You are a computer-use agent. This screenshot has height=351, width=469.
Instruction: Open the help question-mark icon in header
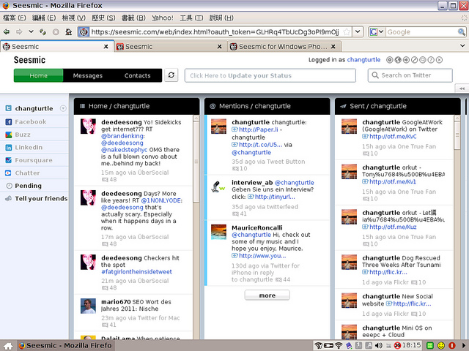point(431,60)
